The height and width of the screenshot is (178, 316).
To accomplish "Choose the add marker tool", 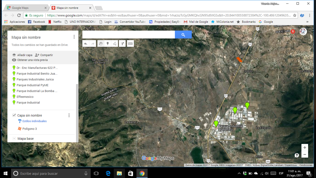I will coord(108,44).
